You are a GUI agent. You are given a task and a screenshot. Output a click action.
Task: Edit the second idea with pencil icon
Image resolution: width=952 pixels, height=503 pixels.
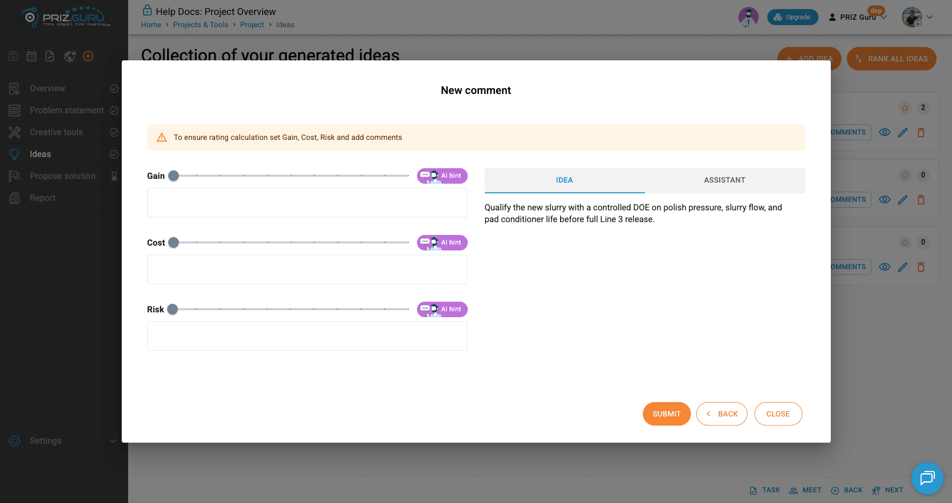pyautogui.click(x=903, y=200)
